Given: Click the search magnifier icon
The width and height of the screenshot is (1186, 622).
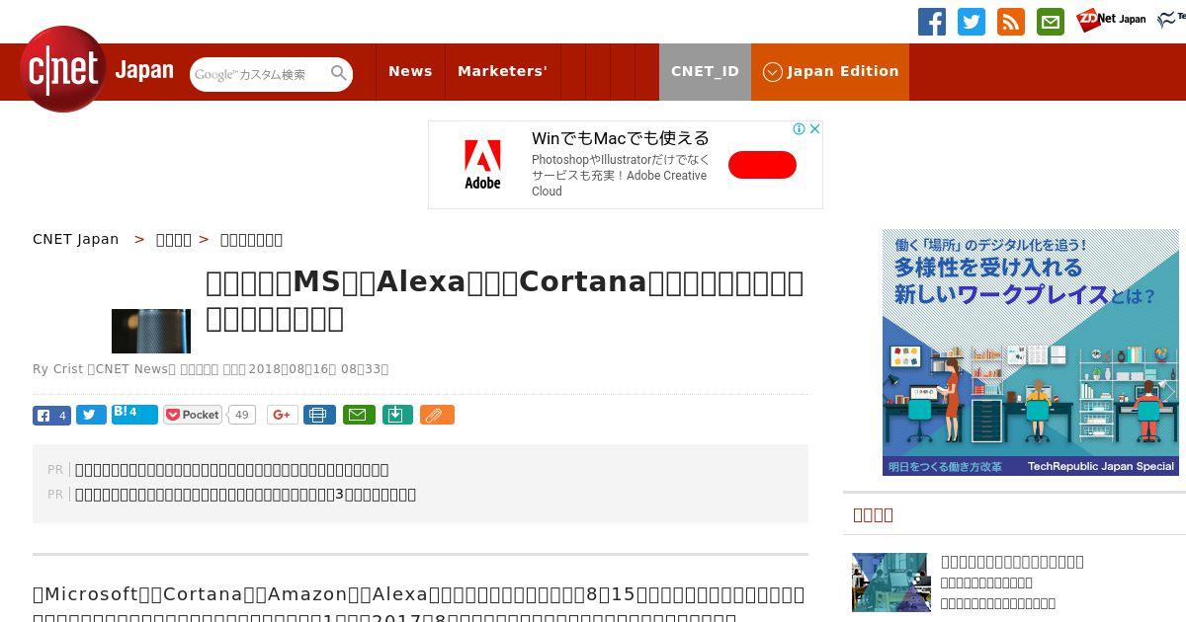Looking at the screenshot, I should coord(339,73).
